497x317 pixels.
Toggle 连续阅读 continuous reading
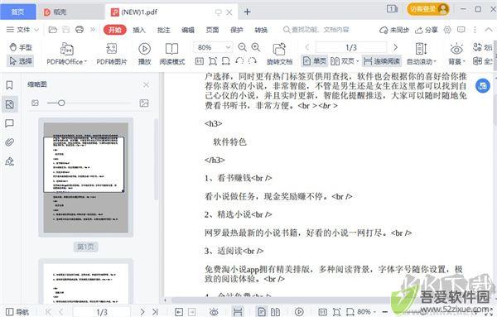(382, 60)
